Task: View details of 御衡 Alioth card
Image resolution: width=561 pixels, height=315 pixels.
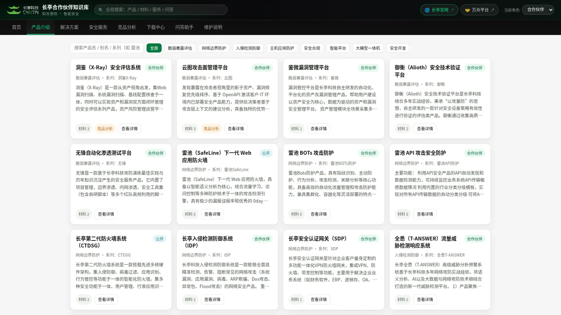Action: (x=425, y=129)
